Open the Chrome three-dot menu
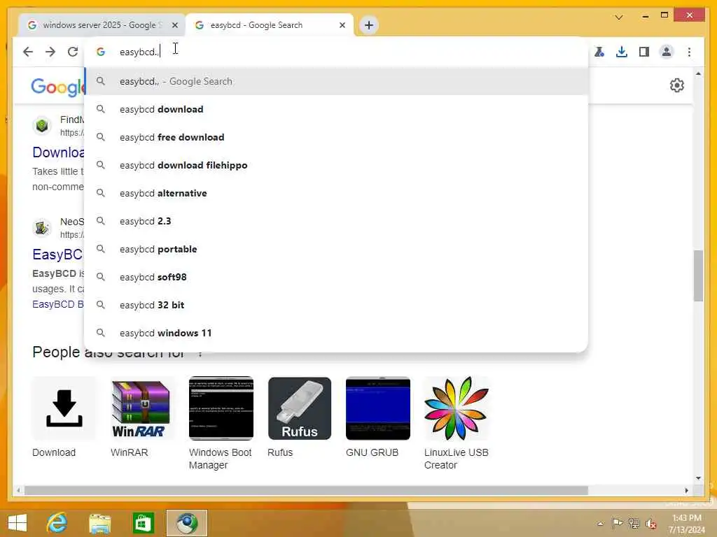 [x=689, y=52]
